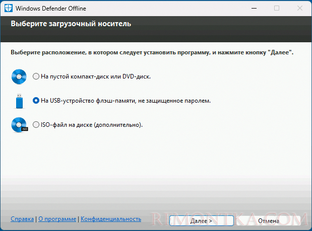Click the label ISO-файл на диске (дополнительно)
The width and height of the screenshot is (312, 231).
pyautogui.click(x=92, y=125)
